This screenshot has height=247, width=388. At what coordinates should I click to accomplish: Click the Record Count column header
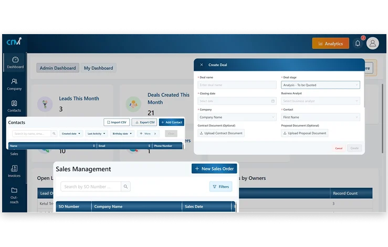coord(351,193)
